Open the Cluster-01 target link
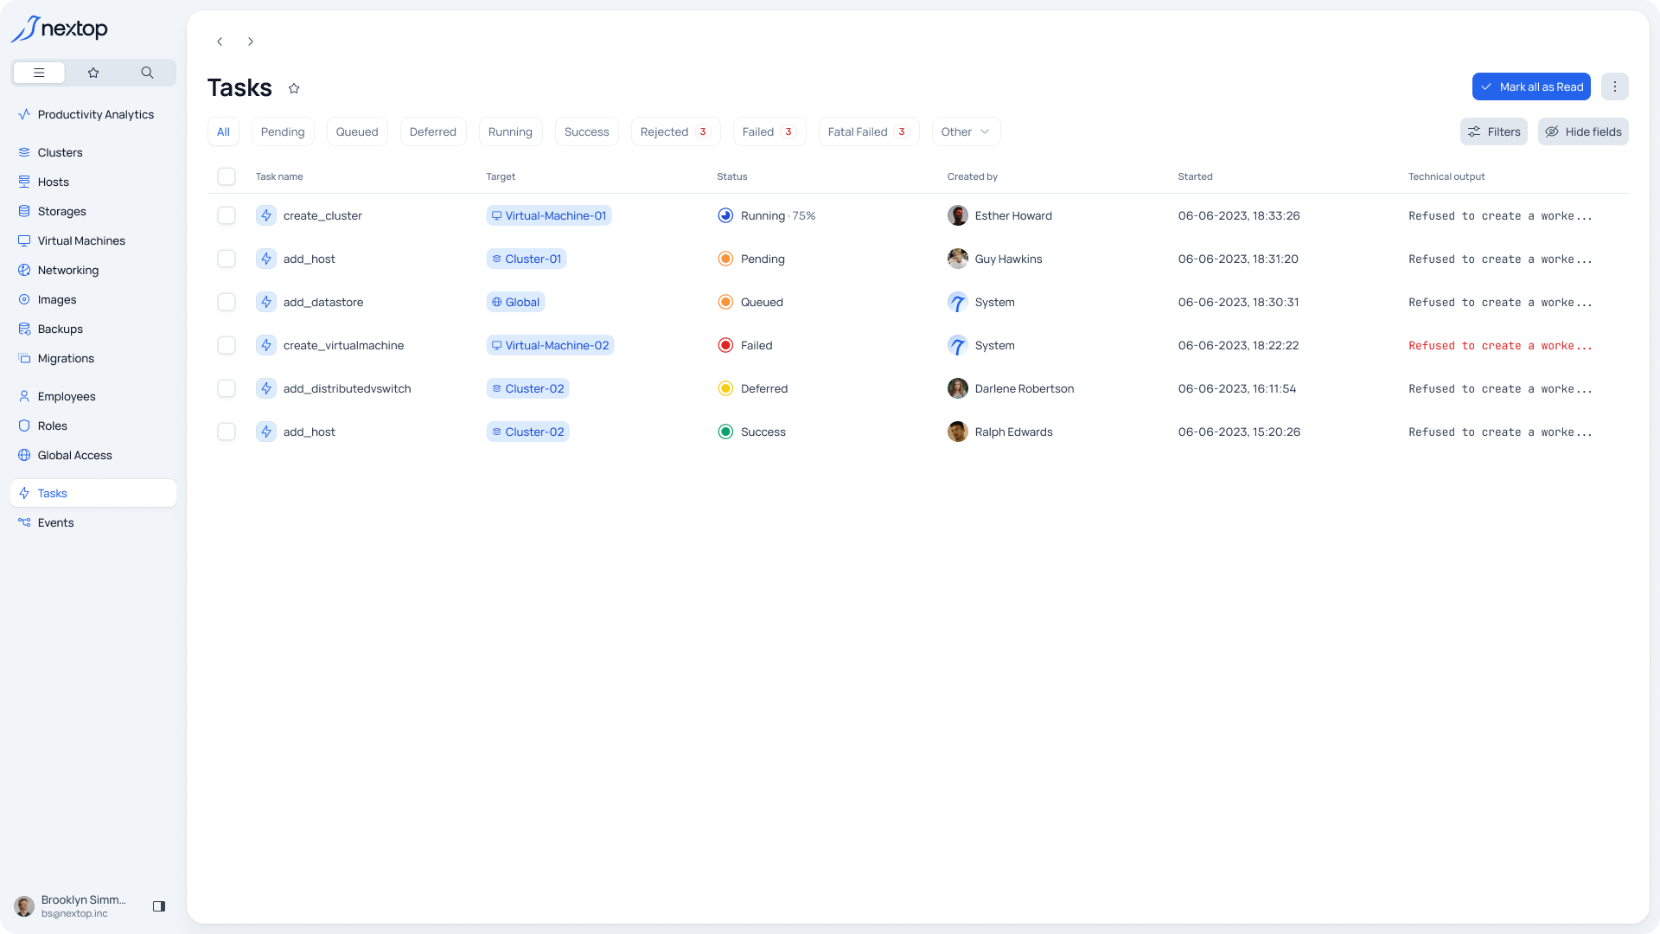The image size is (1660, 934). (x=527, y=259)
